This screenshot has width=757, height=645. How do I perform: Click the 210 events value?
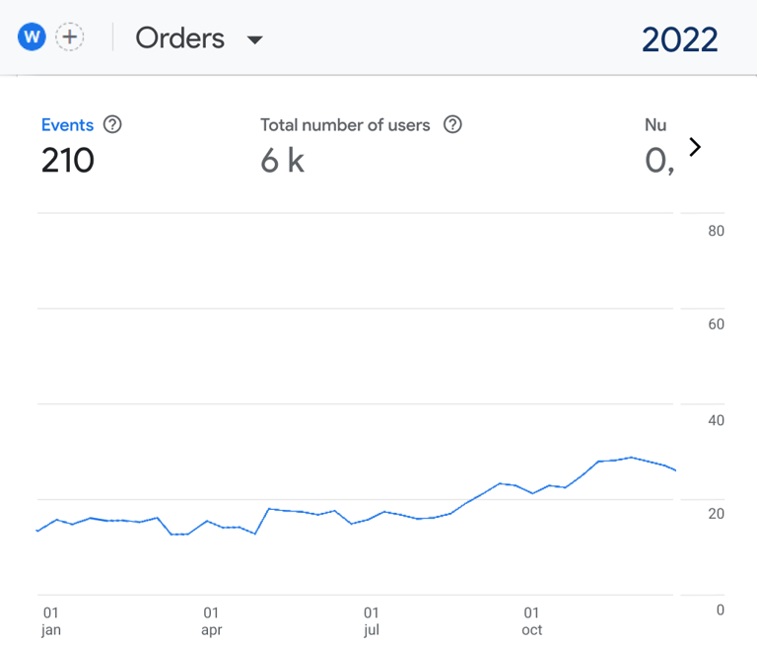pyautogui.click(x=67, y=161)
